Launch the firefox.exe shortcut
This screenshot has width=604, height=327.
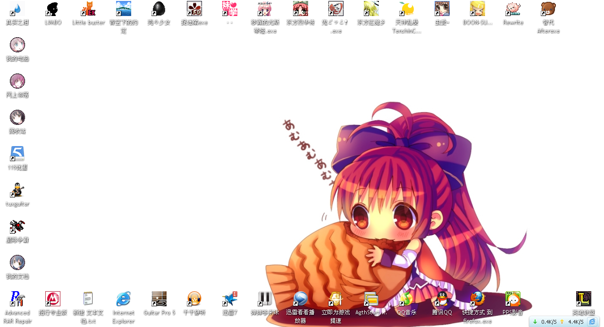tap(478, 299)
